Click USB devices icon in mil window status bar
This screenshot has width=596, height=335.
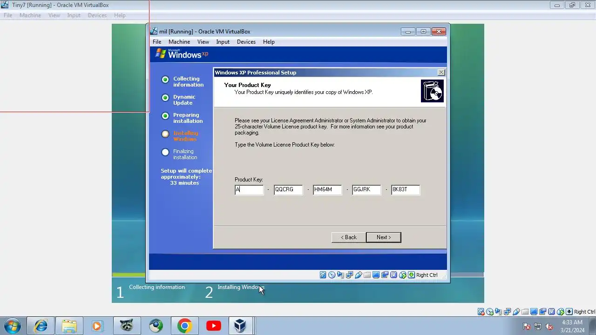[359, 275]
